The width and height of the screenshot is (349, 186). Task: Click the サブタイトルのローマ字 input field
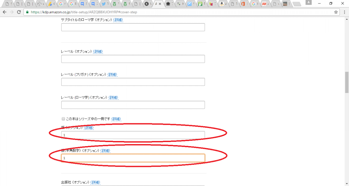click(133, 27)
